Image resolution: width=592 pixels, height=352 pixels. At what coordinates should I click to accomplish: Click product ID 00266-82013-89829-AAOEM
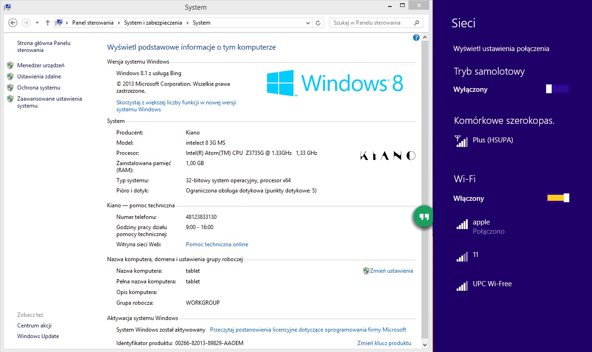coord(209,343)
